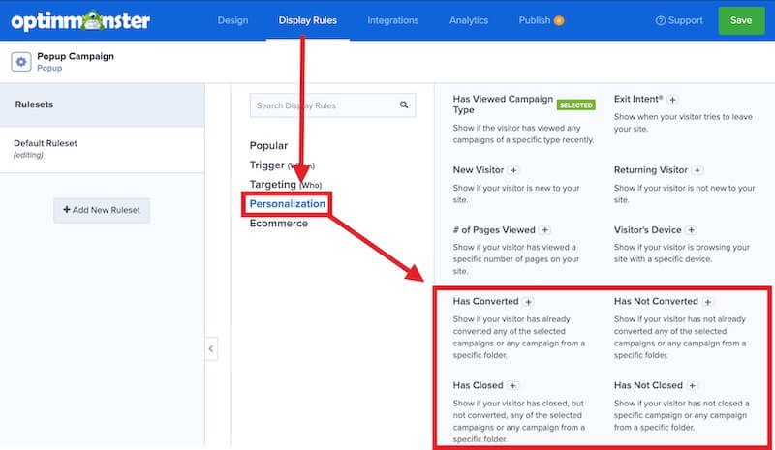Go to the Analytics tab
Viewport: 775px width, 450px height.
[469, 20]
